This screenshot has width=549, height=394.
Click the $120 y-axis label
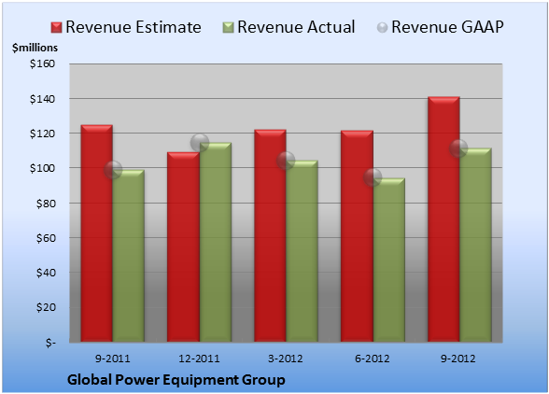(x=42, y=134)
